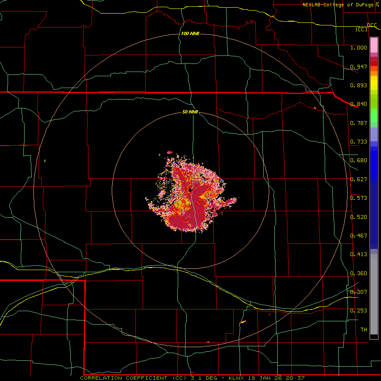Click the 50 NMI range ring label
This screenshot has width=381, height=381.
pyautogui.click(x=190, y=112)
